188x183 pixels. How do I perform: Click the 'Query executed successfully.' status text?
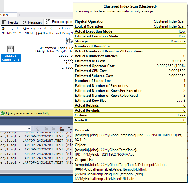pos(28,113)
